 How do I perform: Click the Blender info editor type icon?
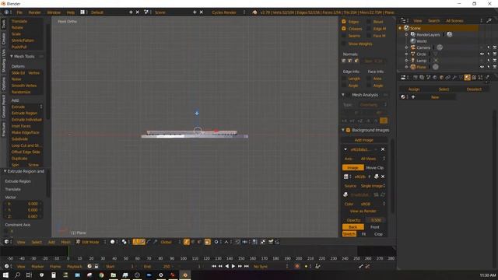(x=6, y=12)
